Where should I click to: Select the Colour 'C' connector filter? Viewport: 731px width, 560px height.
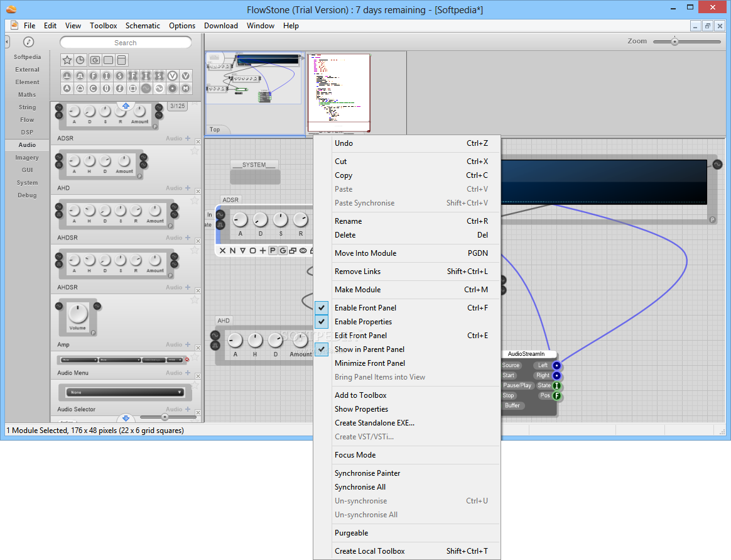tap(94, 88)
